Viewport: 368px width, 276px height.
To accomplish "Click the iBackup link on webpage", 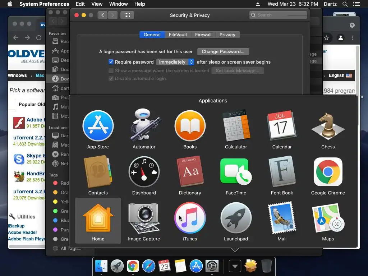I will [16, 226].
